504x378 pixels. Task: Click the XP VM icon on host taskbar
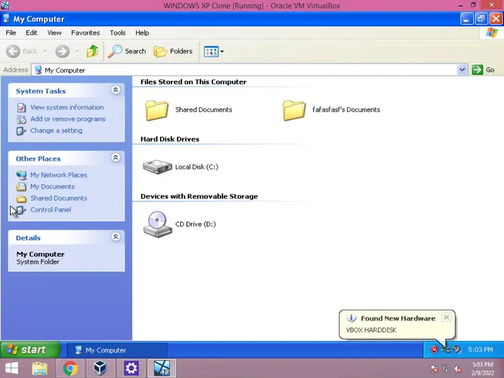click(x=161, y=368)
